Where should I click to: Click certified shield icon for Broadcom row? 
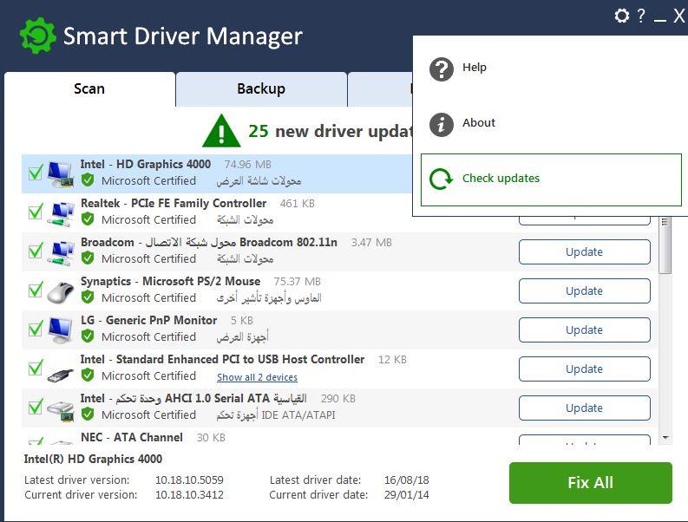click(88, 258)
